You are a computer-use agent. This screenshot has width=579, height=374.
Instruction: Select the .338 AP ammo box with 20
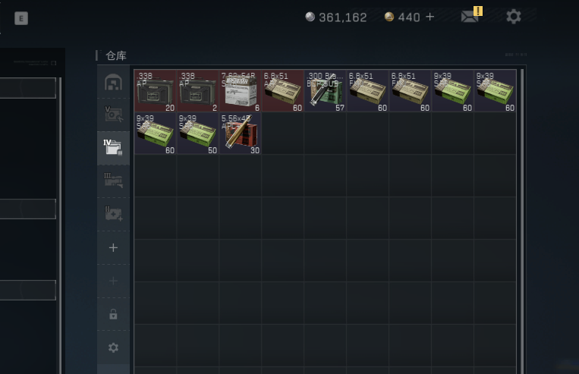point(156,91)
